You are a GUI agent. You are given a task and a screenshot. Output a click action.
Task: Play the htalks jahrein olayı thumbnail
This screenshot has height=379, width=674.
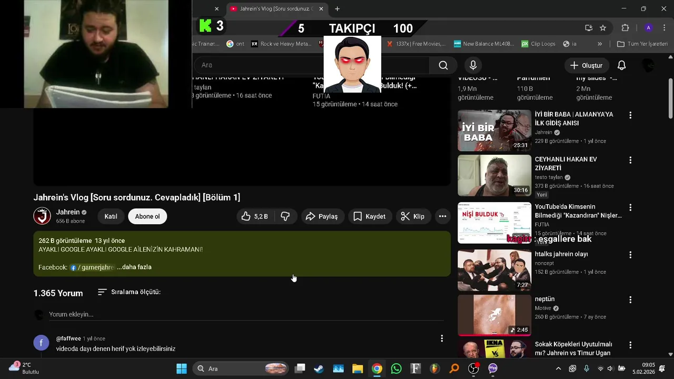tap(494, 270)
